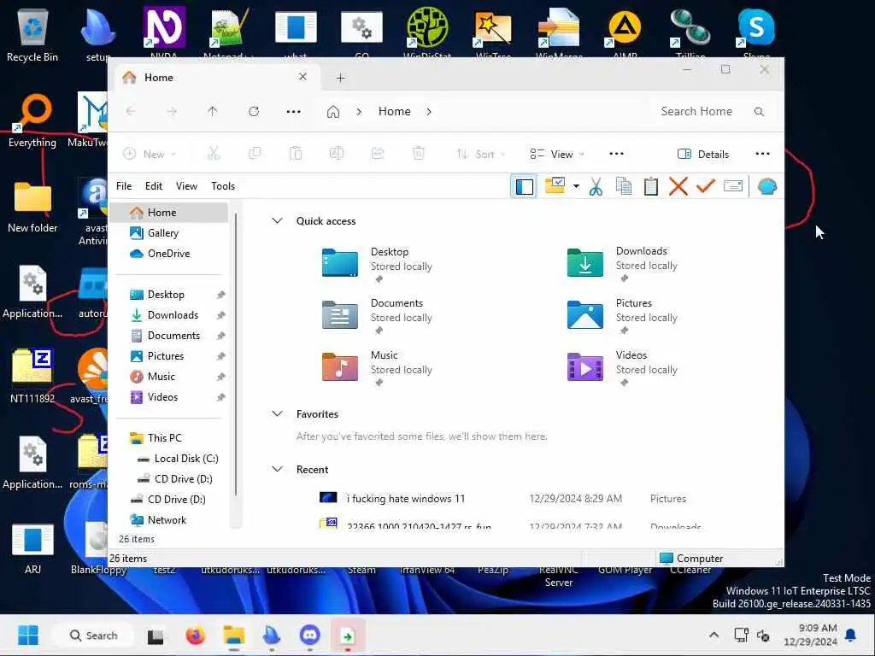
Task: Close the Home tab
Action: [302, 77]
